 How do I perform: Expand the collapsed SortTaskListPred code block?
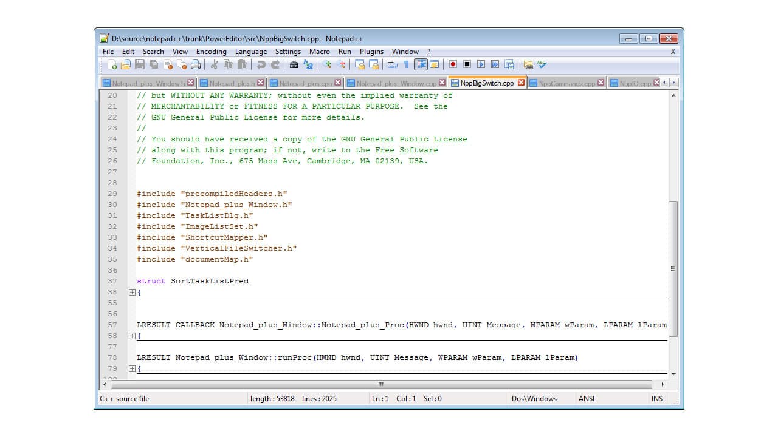pos(133,292)
